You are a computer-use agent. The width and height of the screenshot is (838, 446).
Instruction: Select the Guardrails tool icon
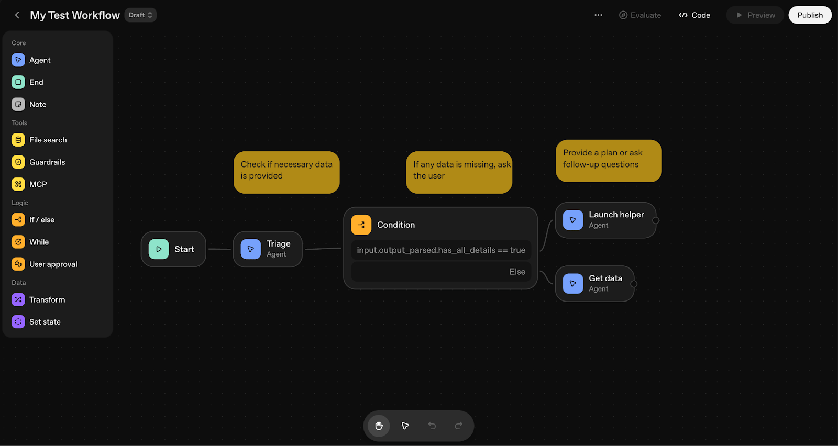(18, 162)
